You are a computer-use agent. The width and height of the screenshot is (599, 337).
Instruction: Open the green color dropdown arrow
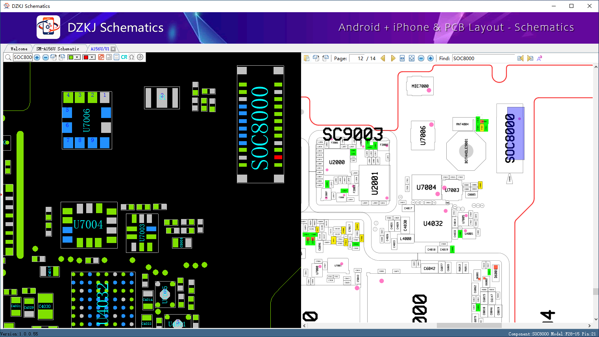point(78,57)
